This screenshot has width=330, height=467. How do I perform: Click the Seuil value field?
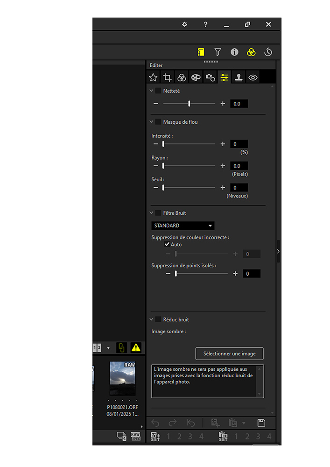tap(239, 188)
